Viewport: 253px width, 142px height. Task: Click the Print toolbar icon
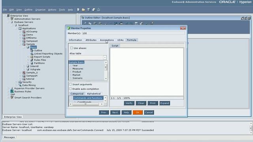click(94, 9)
